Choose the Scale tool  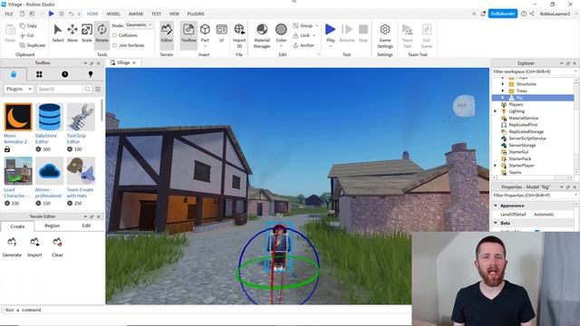(87, 33)
